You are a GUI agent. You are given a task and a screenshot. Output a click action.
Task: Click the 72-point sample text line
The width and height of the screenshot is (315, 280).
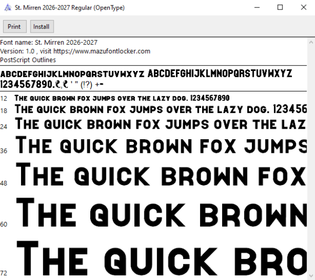coord(162,258)
